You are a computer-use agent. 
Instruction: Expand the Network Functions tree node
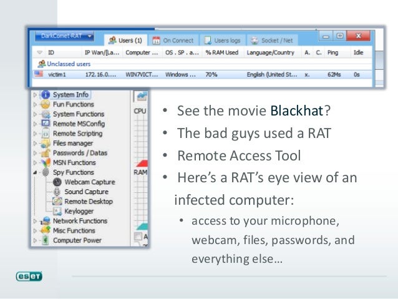[x=34, y=221]
